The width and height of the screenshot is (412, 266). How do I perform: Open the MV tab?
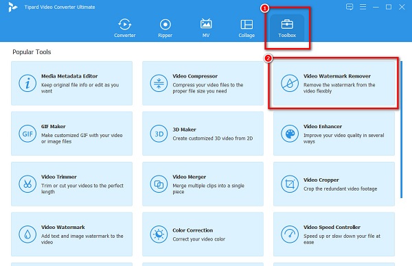206,28
